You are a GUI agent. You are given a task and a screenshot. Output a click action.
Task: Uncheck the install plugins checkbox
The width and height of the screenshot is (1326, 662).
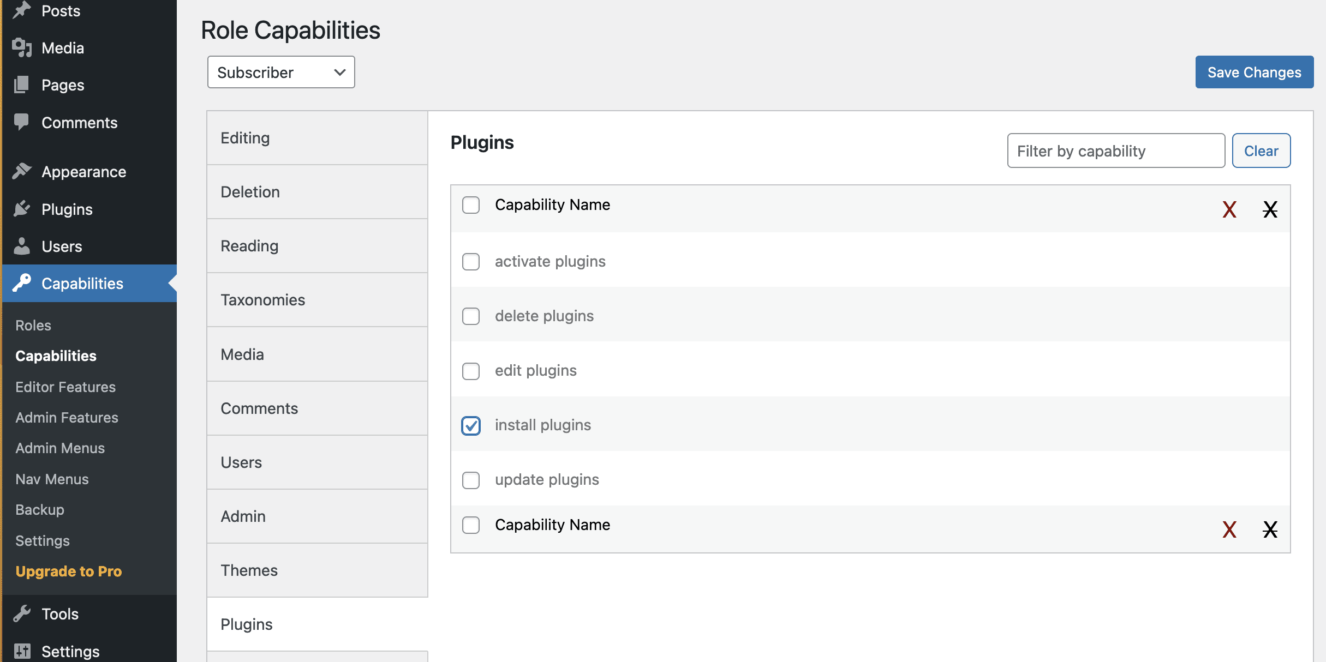(471, 425)
